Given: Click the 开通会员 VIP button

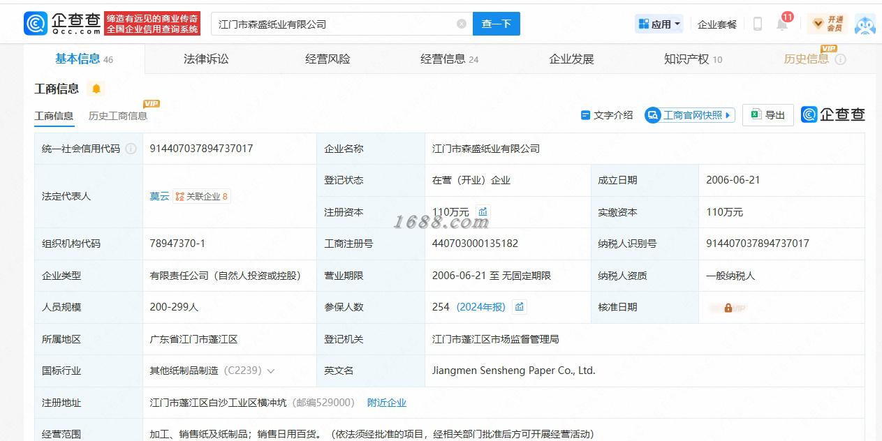Looking at the screenshot, I should [x=828, y=24].
